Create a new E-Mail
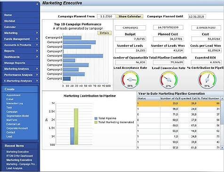This screenshot has height=172, width=224. tap(10, 99)
